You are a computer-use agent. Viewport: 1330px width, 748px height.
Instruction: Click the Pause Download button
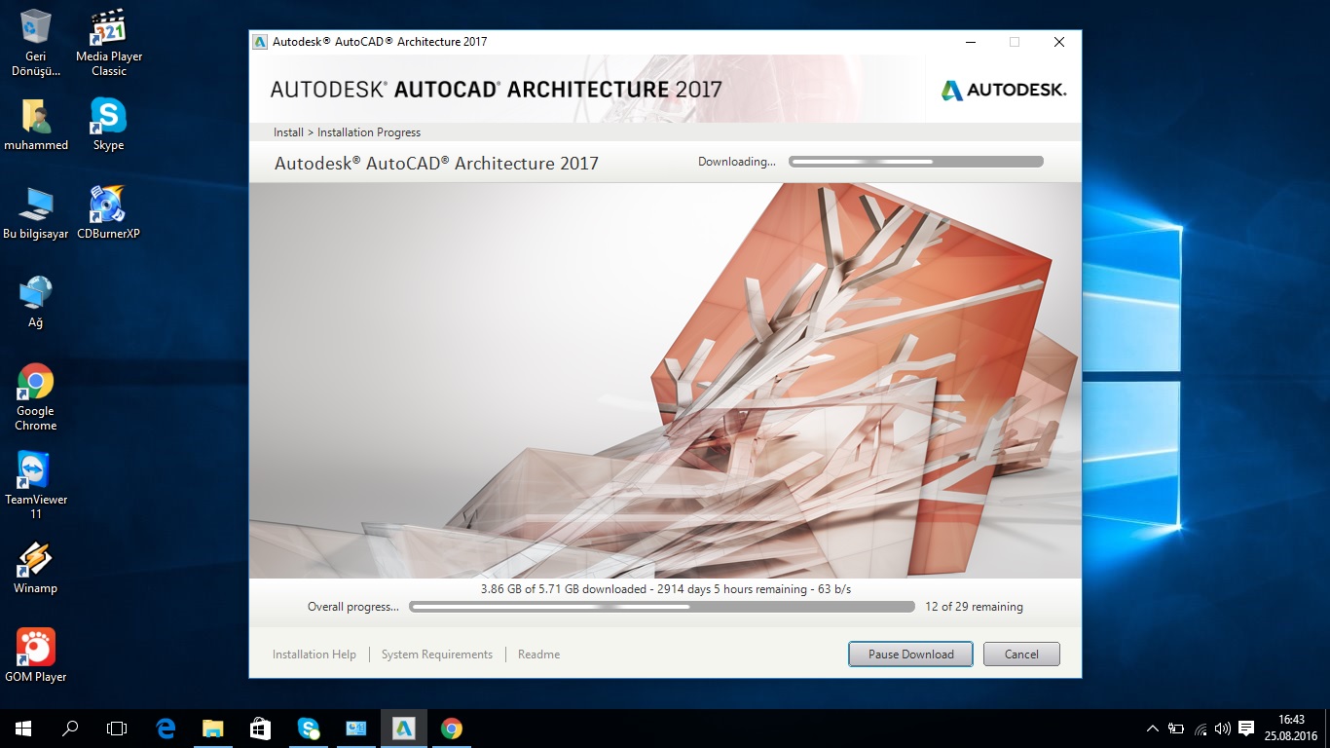[x=910, y=654]
